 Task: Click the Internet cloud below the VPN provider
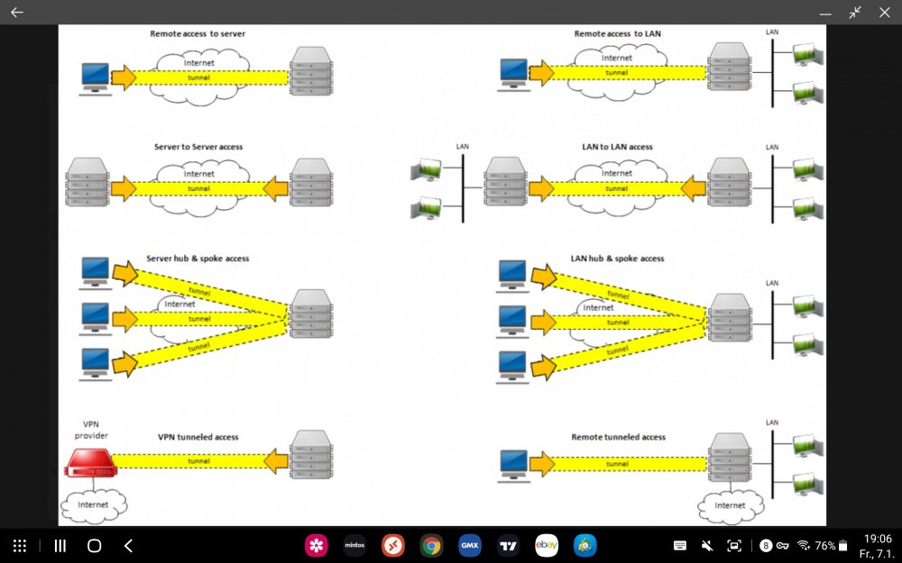[x=93, y=505]
